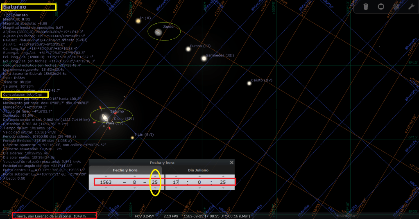Increase the year value with up arrow
Viewport: 419px width, 219px height.
106,176
